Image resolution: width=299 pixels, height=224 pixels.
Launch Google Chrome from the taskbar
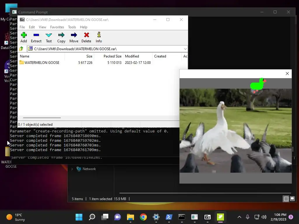[143, 217]
